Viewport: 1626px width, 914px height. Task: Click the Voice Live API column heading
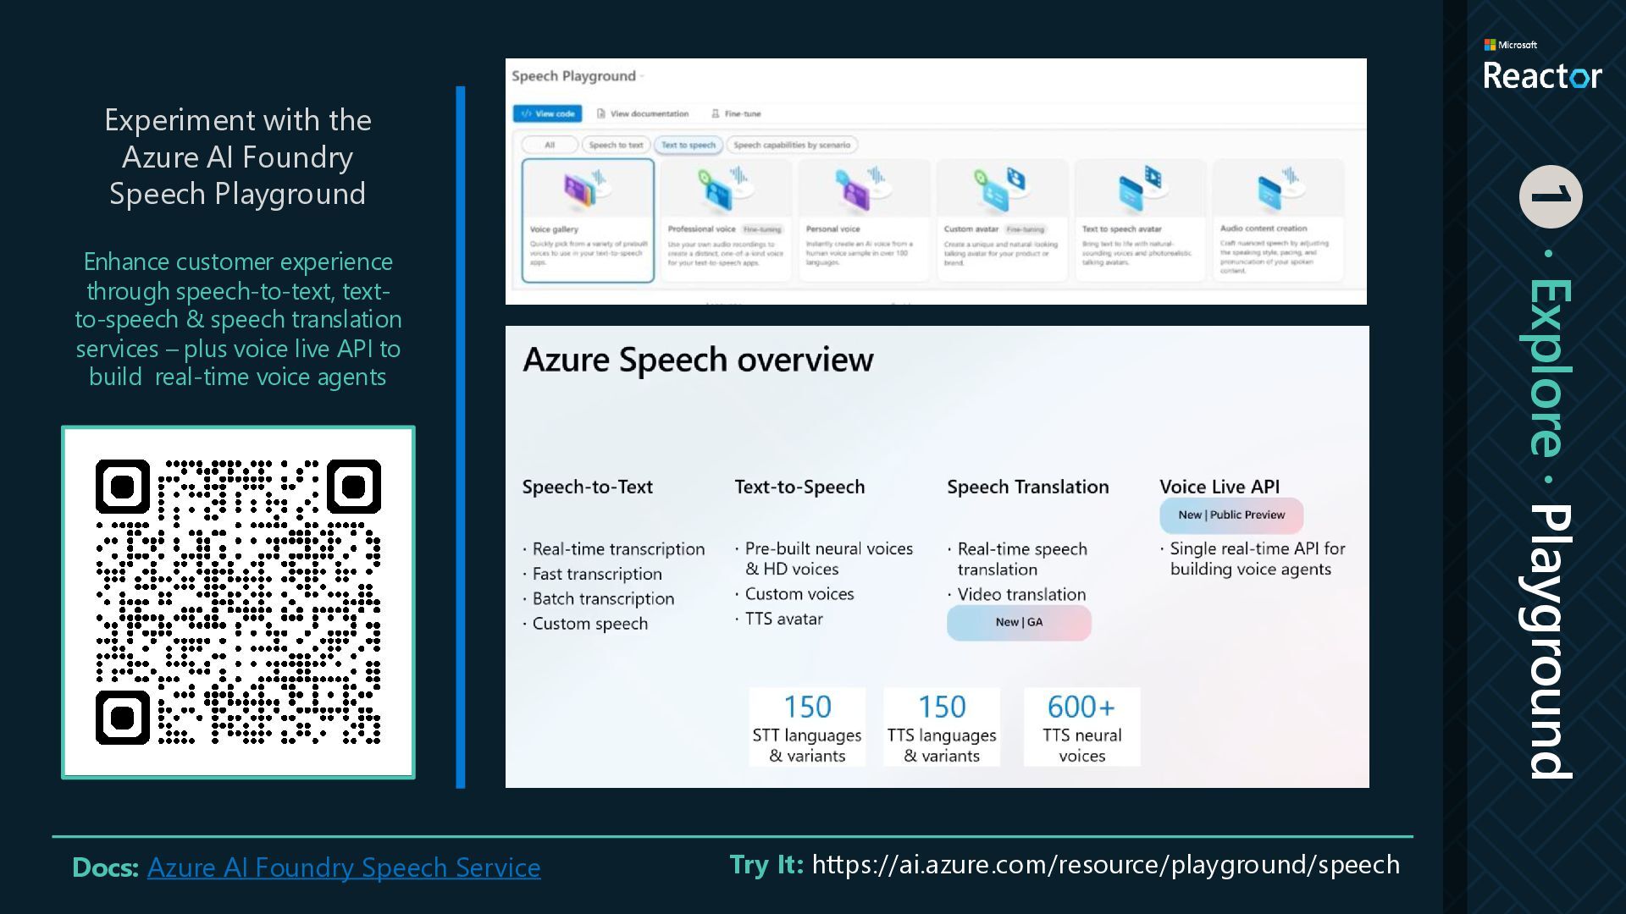[x=1219, y=487]
